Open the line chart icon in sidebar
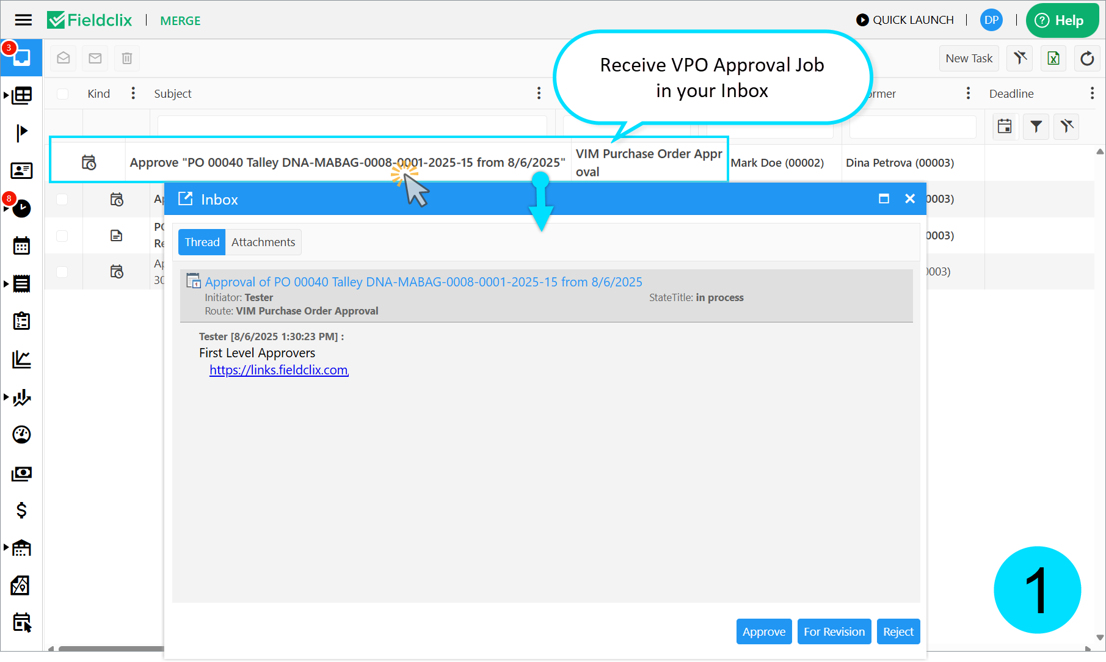Screen dimensions: 1106x662 [21, 359]
